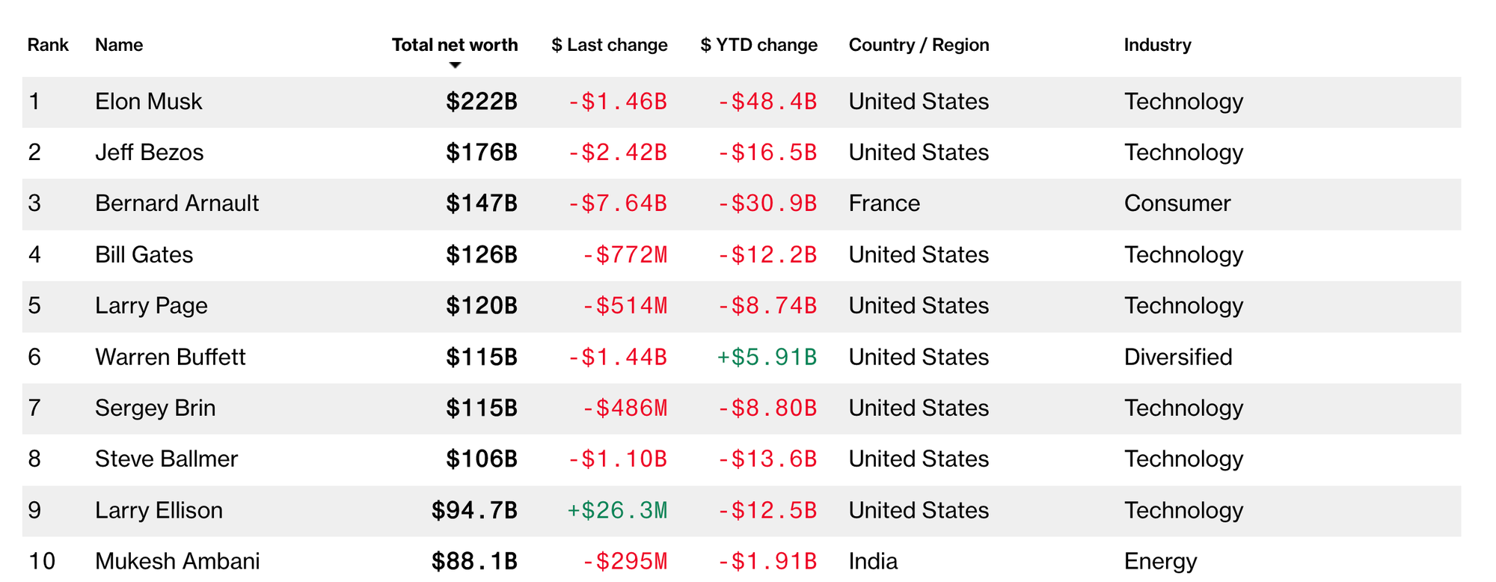The image size is (1496, 582).
Task: Click the sort arrow under Total net worth
Action: click(455, 65)
